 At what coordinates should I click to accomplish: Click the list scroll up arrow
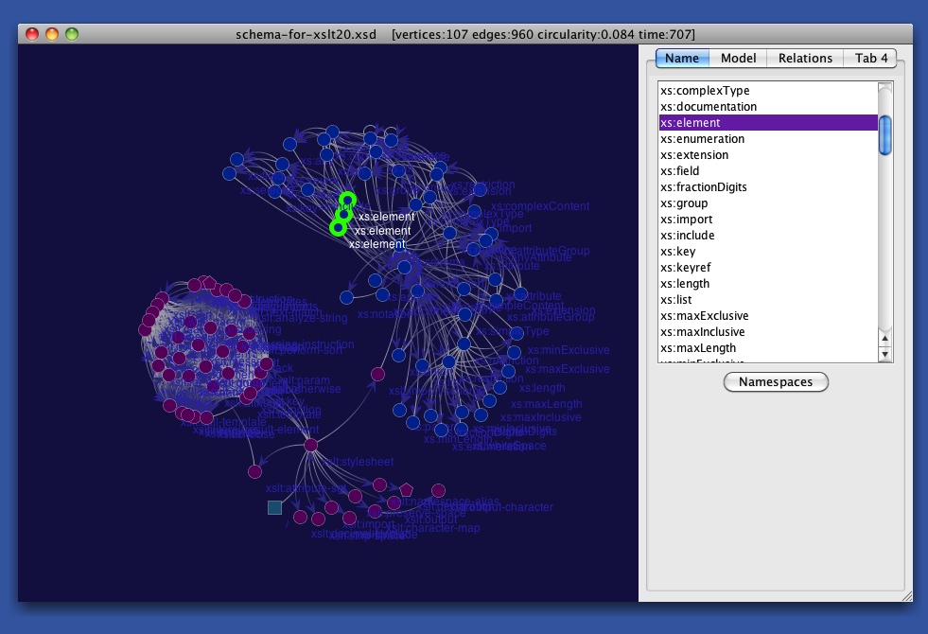(884, 339)
